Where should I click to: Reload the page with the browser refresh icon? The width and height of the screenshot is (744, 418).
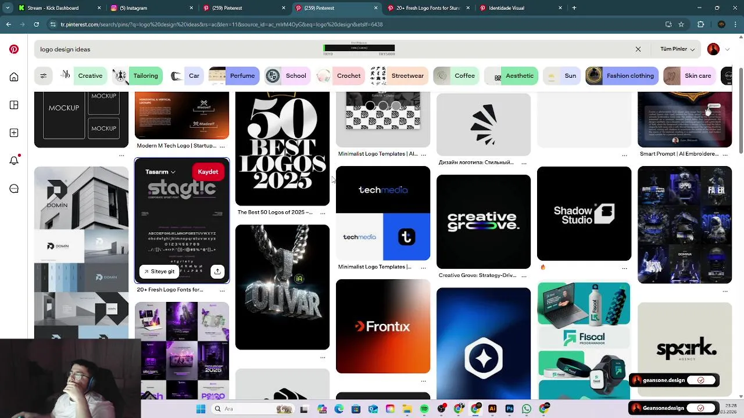coord(36,24)
